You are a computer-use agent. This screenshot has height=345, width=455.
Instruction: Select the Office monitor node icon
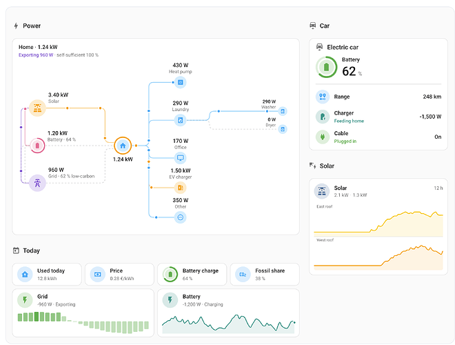click(180, 158)
